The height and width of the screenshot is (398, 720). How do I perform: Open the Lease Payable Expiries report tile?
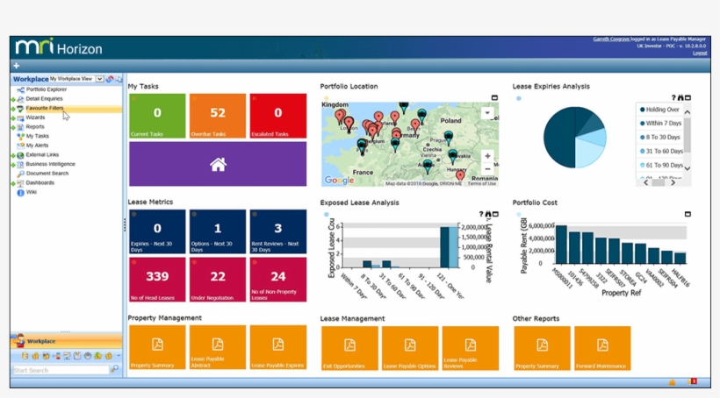pos(278,347)
